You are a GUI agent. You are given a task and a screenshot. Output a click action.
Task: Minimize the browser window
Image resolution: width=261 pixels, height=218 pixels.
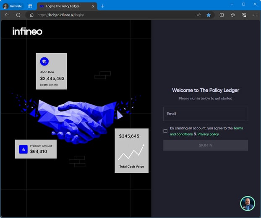(232, 4)
